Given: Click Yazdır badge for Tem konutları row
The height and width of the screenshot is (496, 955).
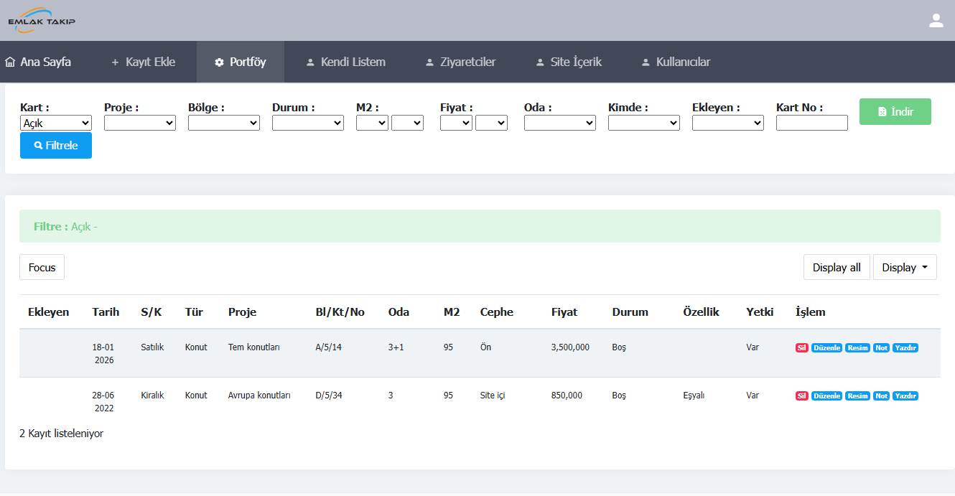Looking at the screenshot, I should pos(905,348).
